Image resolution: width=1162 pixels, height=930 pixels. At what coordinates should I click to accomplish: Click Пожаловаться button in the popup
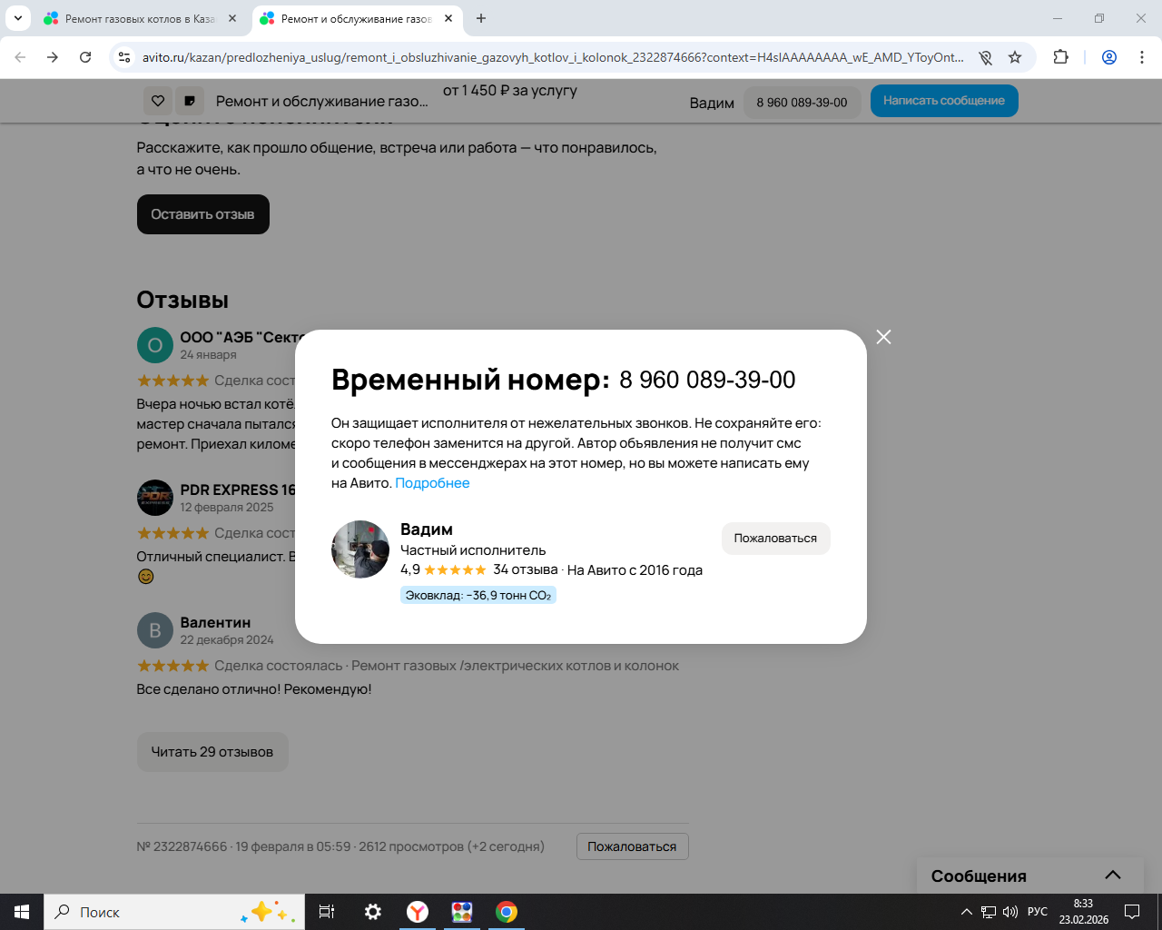pyautogui.click(x=775, y=539)
